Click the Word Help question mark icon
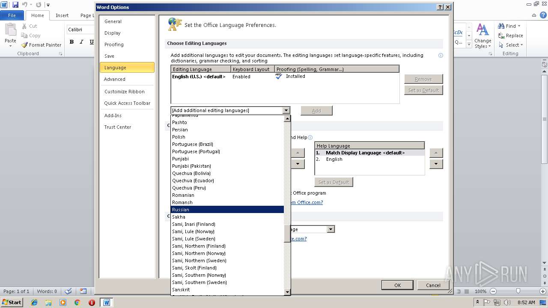This screenshot has width=548, height=308. (x=543, y=16)
